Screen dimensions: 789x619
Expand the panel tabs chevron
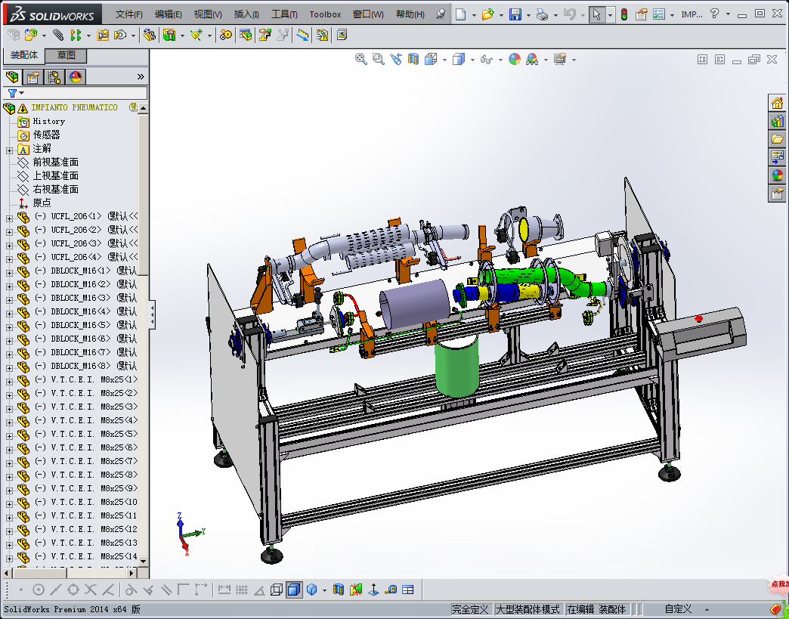[141, 76]
